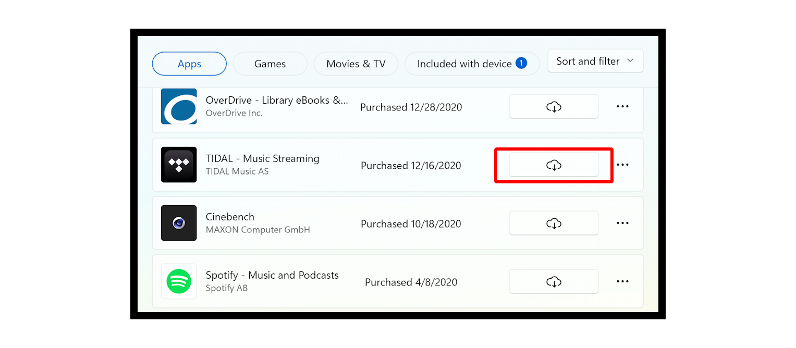
Task: Select the Spotify app icon
Action: coord(179,281)
